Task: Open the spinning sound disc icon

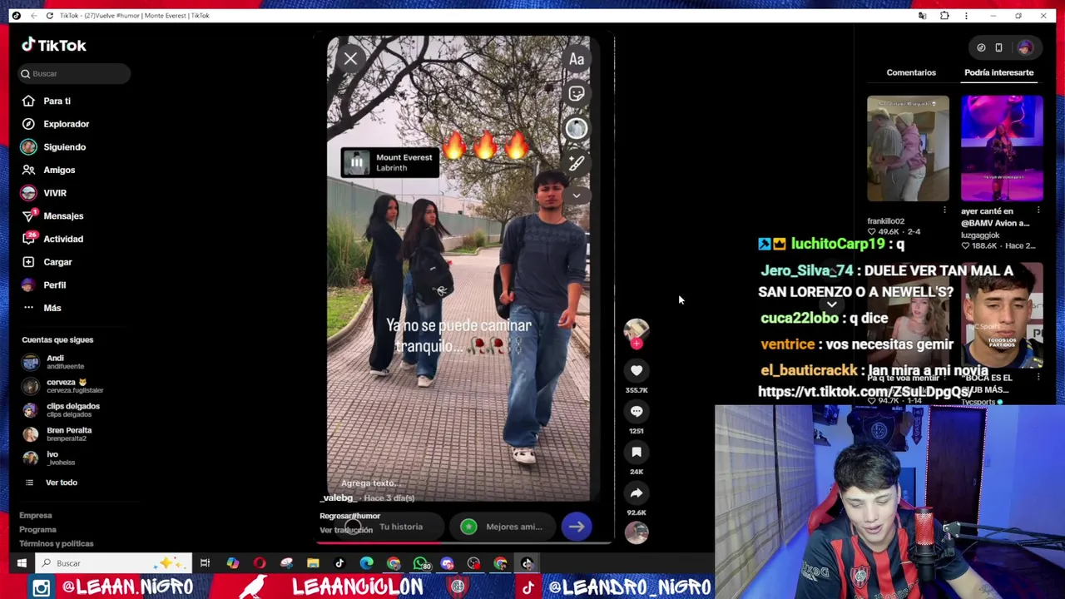Action: [x=637, y=533]
